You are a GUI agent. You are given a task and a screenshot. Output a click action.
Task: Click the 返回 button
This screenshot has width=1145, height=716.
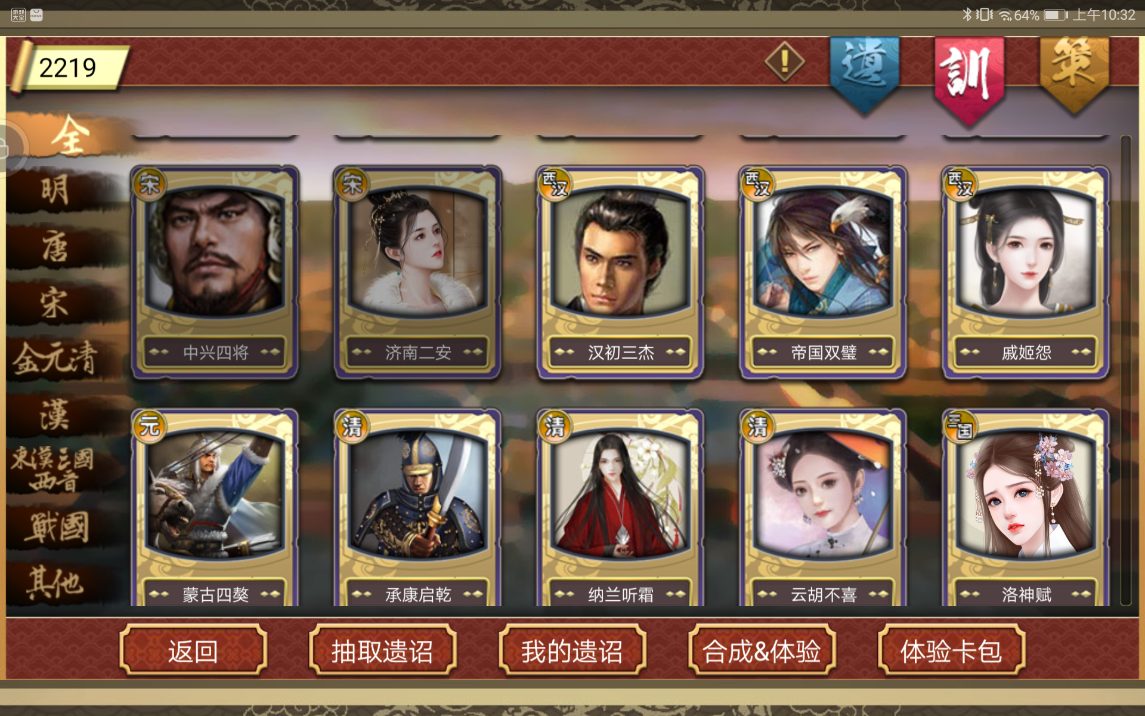193,650
